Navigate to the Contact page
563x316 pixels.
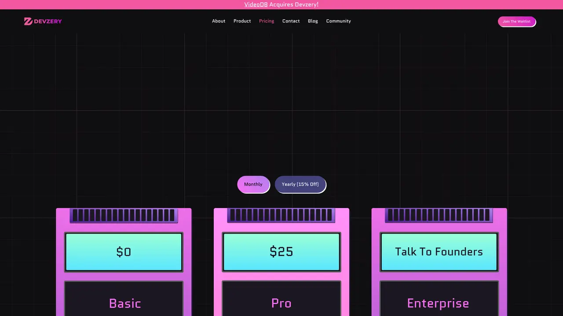pos(291,21)
